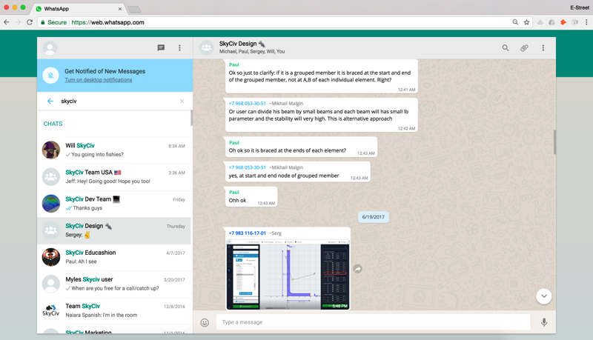The height and width of the screenshot is (340, 593).
Task: Bookmark this page with star icon
Action: (526, 22)
